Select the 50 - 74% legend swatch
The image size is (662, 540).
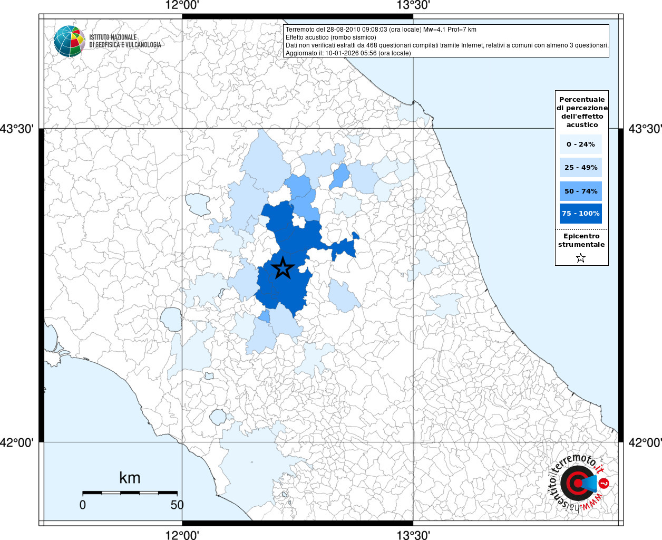tap(581, 191)
